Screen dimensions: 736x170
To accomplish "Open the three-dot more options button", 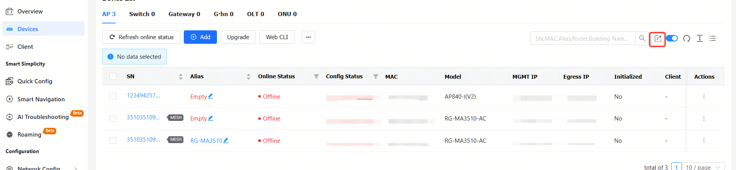I will pos(308,37).
